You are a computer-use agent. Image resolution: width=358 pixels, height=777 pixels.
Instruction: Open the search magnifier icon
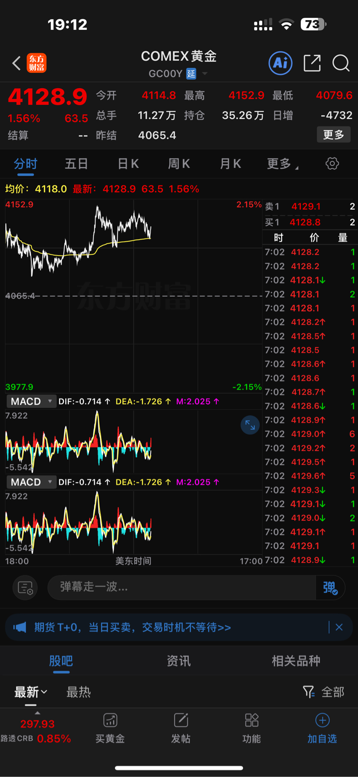[x=341, y=63]
